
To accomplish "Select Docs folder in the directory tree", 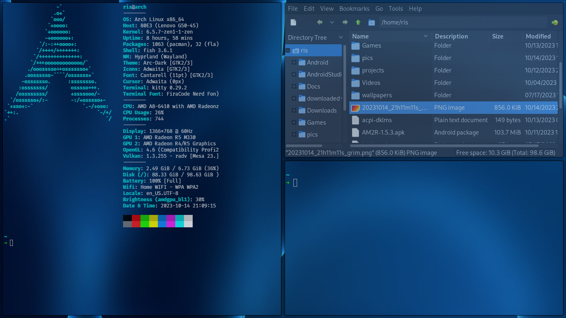I will [x=314, y=87].
